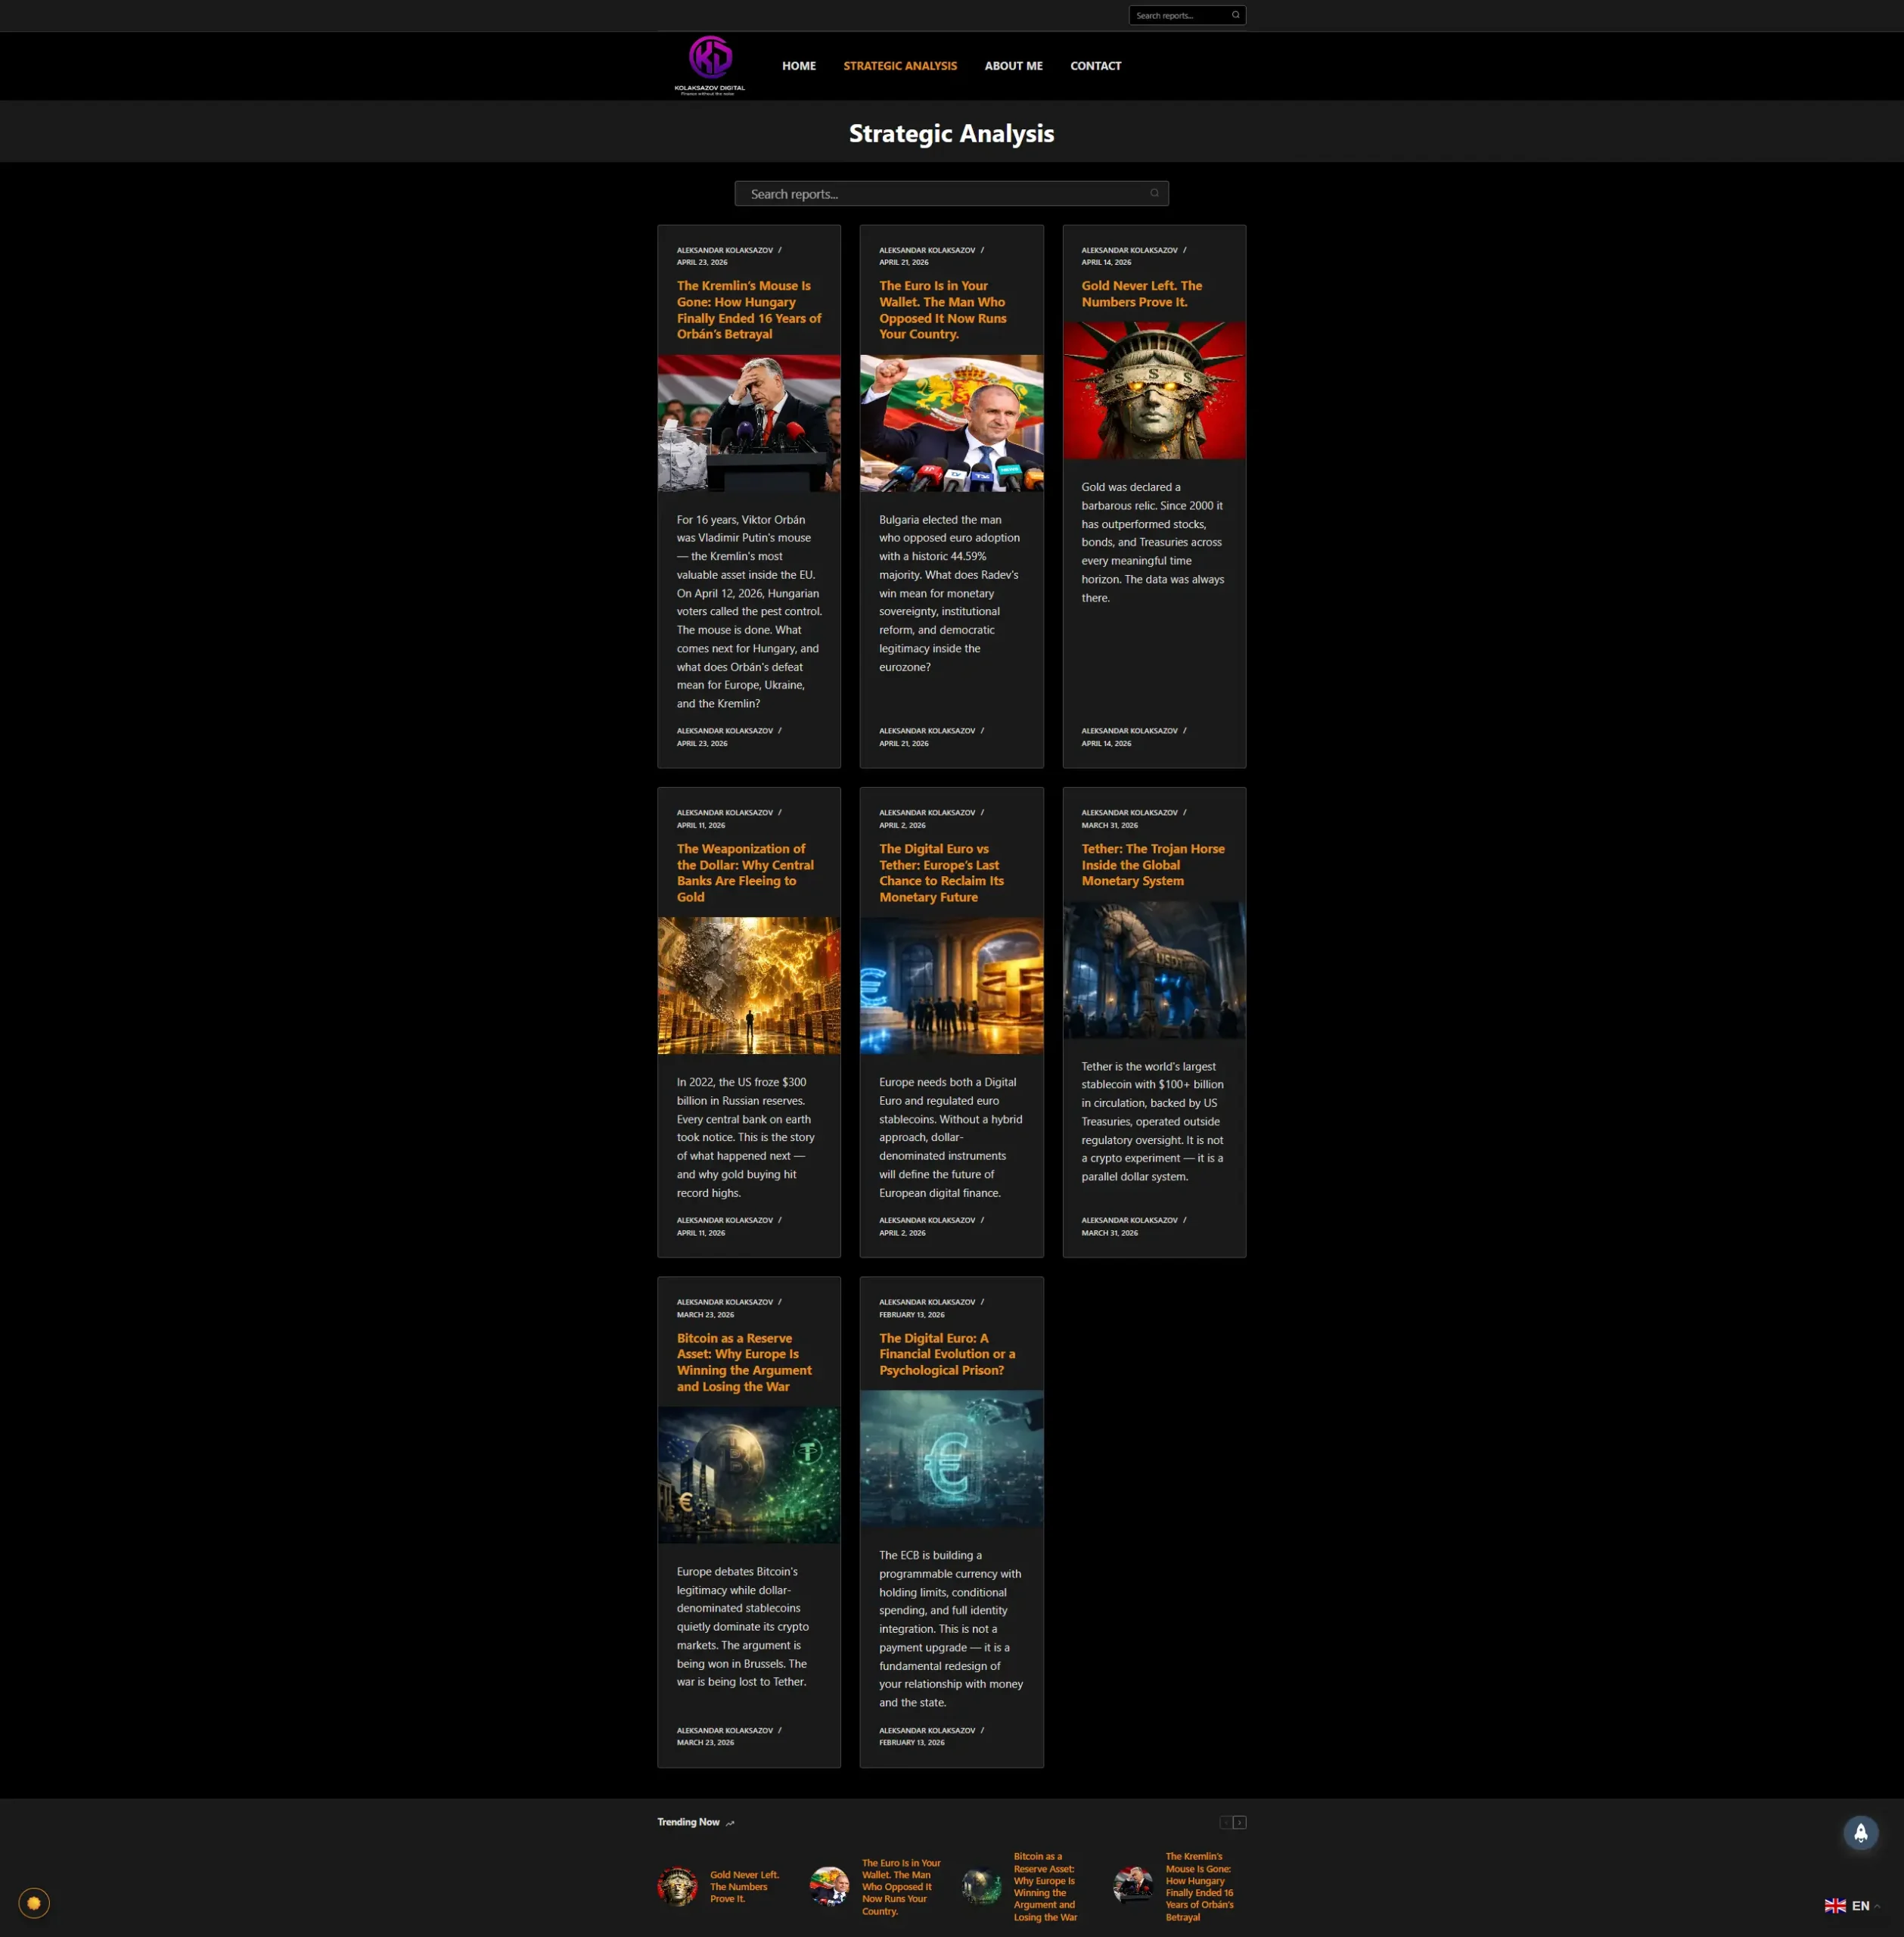Click excerpt 'Europe needs both a Digital Euro'
The height and width of the screenshot is (1937, 1904).
950,1137
